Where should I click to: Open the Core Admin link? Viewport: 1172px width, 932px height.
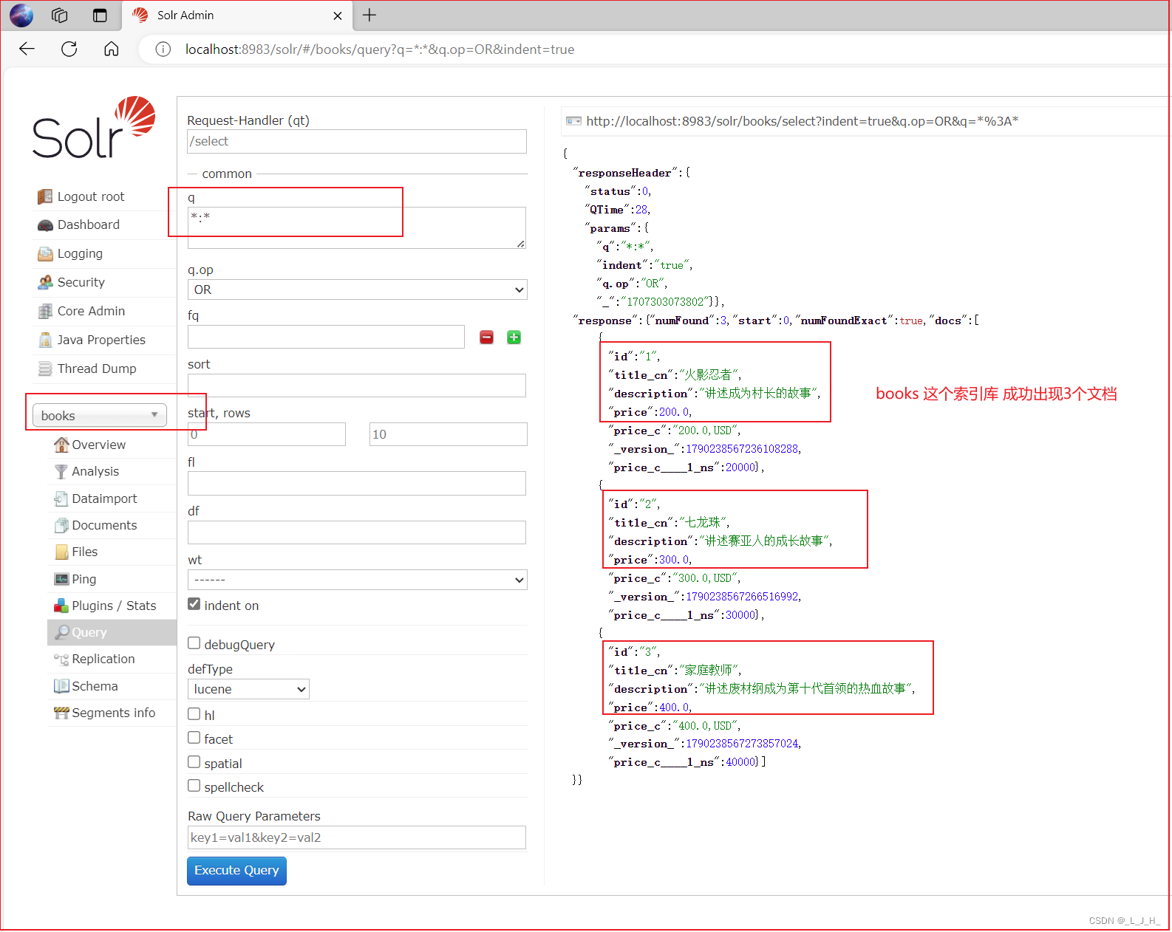tap(92, 311)
